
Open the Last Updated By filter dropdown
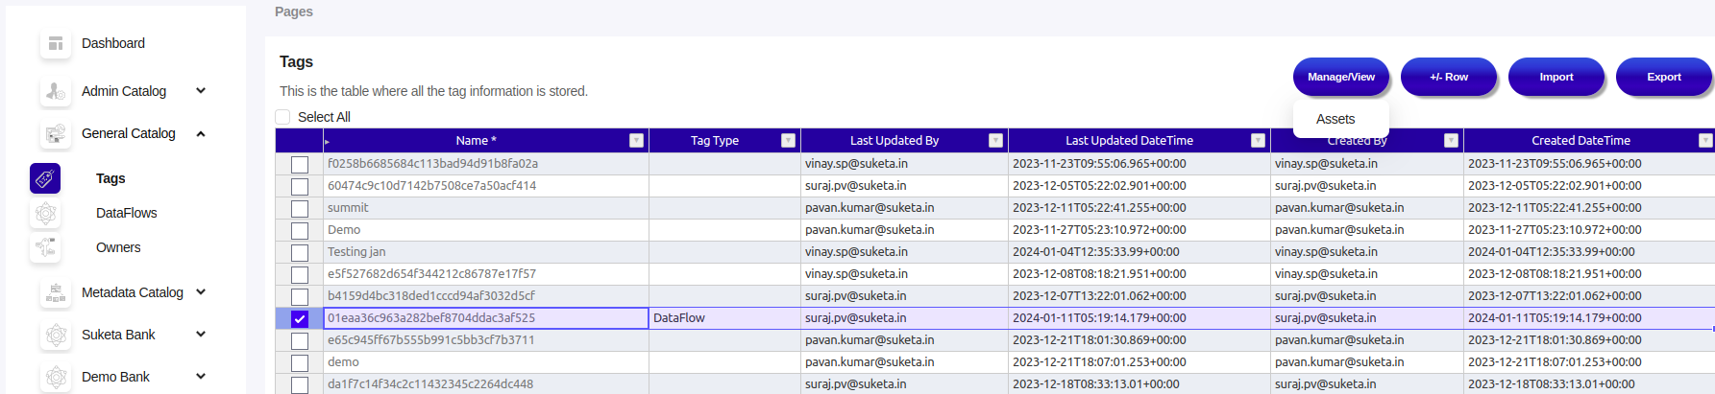click(x=995, y=141)
